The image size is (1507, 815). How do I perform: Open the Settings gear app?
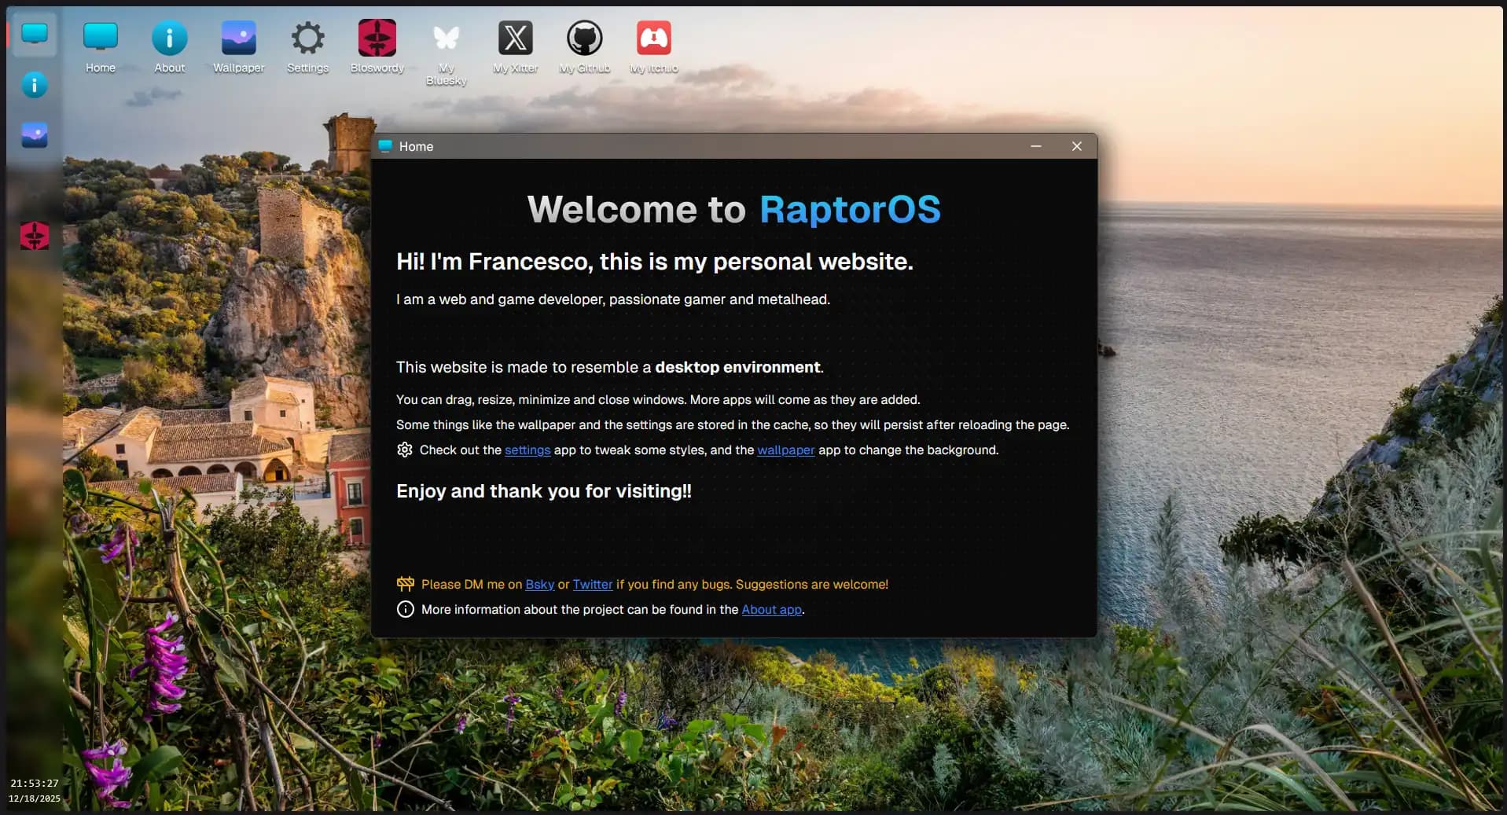[x=307, y=35]
